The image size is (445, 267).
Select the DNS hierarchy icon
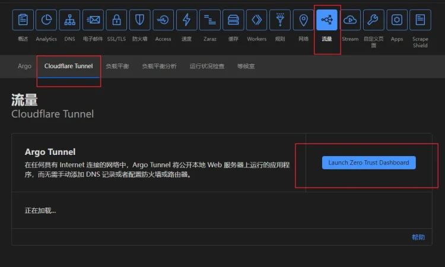coord(69,20)
